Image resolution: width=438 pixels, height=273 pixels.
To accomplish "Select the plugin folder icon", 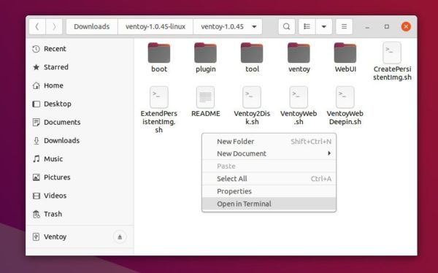I will [x=205, y=53].
